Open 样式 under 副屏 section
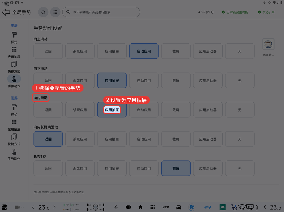Image resolution: width=284 pixels, height=212 pixels. [x=14, y=110]
